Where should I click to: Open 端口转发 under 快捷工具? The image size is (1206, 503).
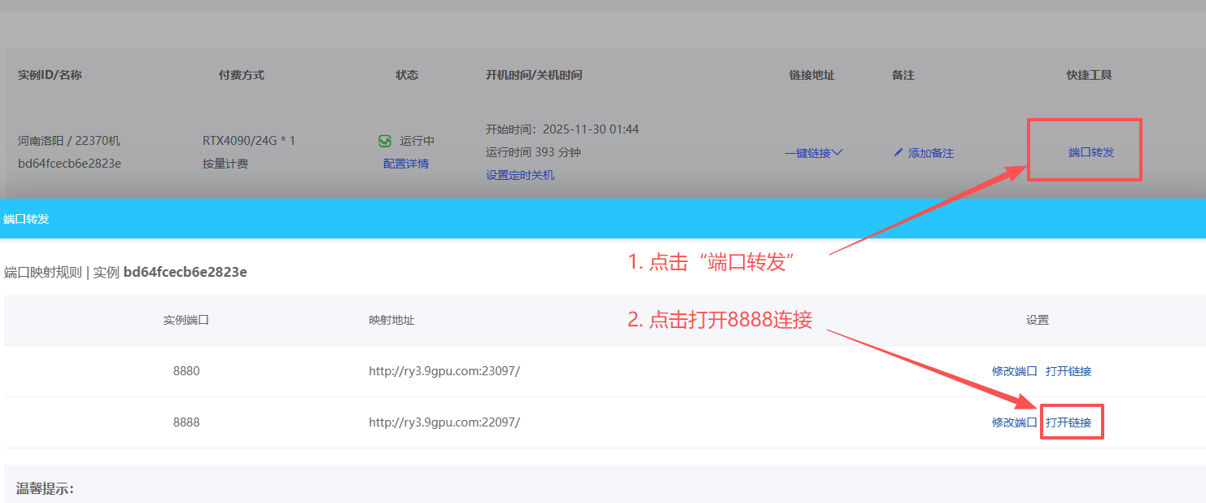[1090, 152]
